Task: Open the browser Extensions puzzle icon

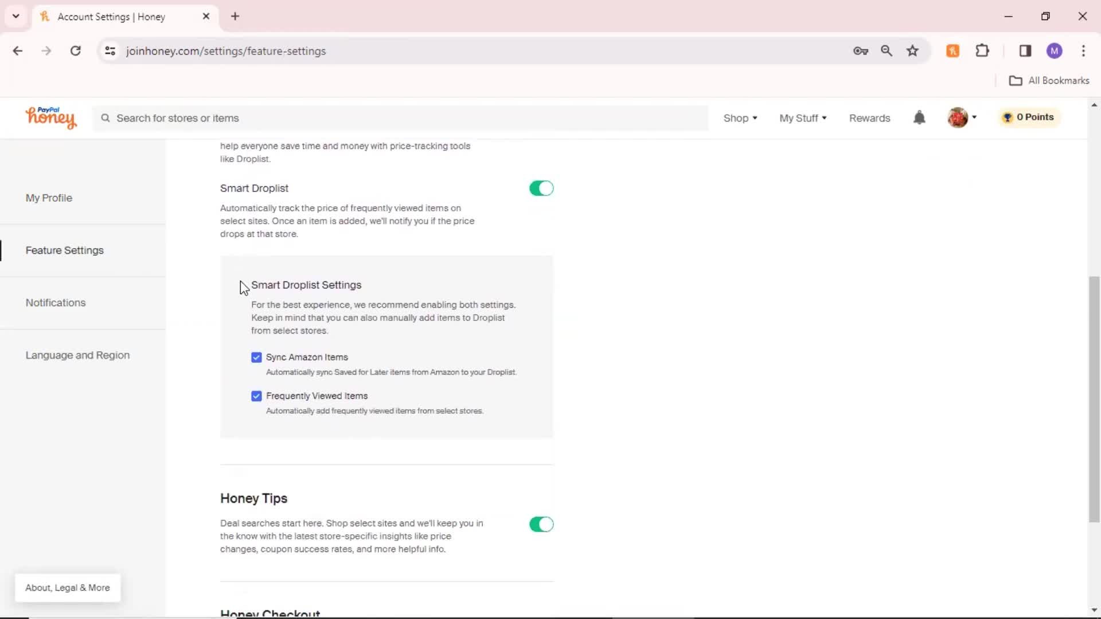Action: click(982, 51)
